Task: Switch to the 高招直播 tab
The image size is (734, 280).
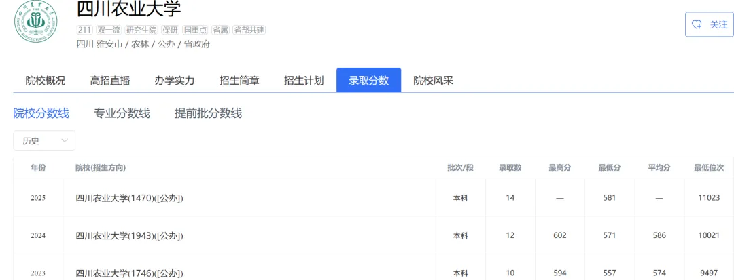Action: [x=110, y=80]
